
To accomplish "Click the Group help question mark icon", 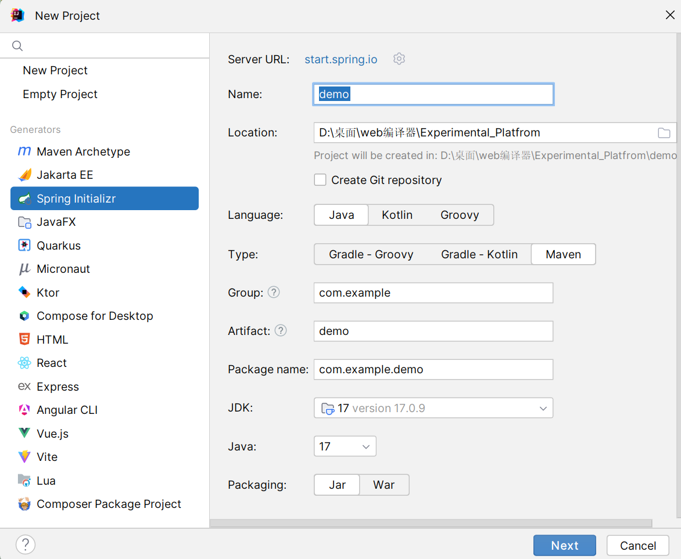I will pos(274,293).
